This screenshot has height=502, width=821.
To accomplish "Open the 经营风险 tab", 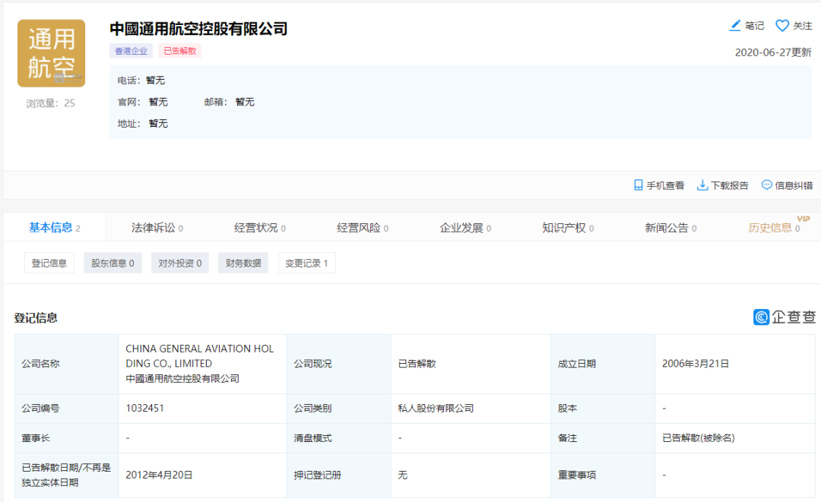I will pyautogui.click(x=363, y=228).
